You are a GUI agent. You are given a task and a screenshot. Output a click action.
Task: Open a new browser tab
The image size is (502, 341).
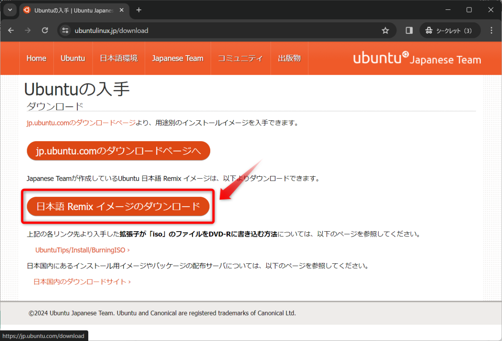(x=139, y=10)
